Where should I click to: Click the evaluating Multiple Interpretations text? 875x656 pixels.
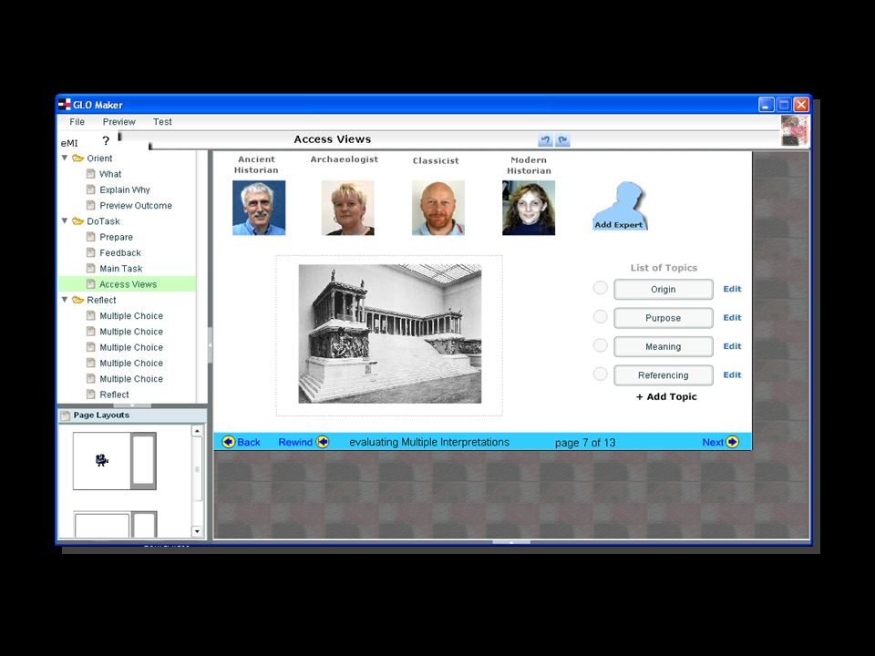tap(429, 442)
